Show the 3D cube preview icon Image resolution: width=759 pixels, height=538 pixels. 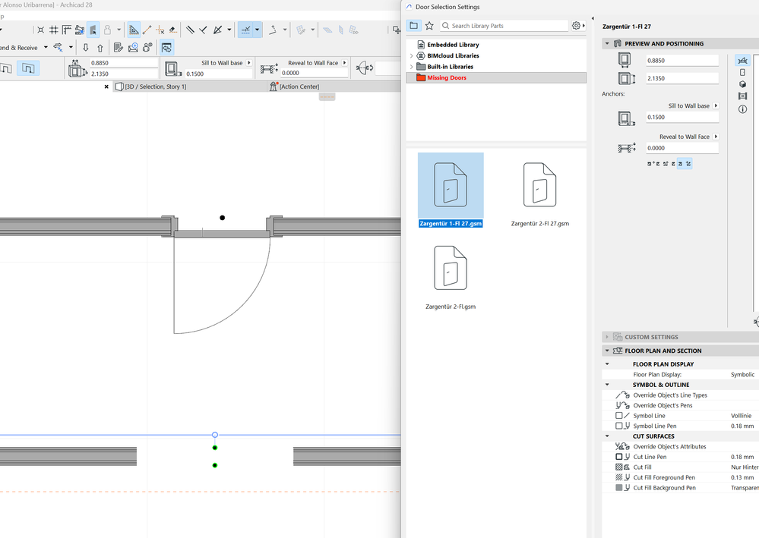click(x=742, y=84)
